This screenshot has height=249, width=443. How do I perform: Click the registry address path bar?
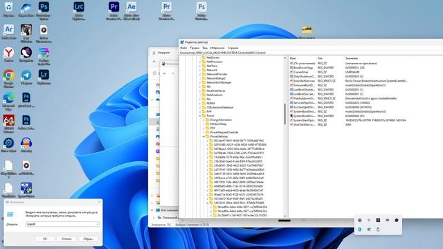[311, 53]
